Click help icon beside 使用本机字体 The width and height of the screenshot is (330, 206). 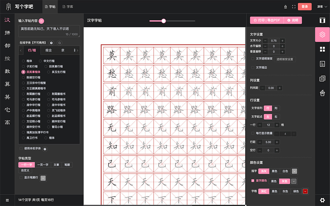45,149
